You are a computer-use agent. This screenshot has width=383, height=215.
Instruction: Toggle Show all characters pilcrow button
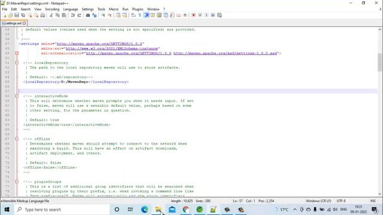coord(139,15)
